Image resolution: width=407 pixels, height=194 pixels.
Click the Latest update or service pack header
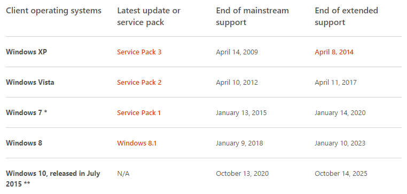pyautogui.click(x=148, y=17)
